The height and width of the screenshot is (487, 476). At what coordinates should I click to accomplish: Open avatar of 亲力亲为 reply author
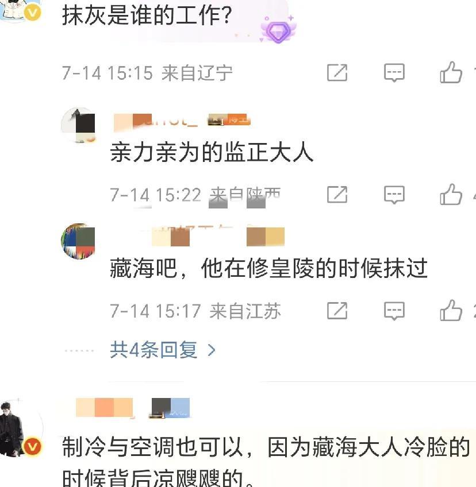[78, 125]
